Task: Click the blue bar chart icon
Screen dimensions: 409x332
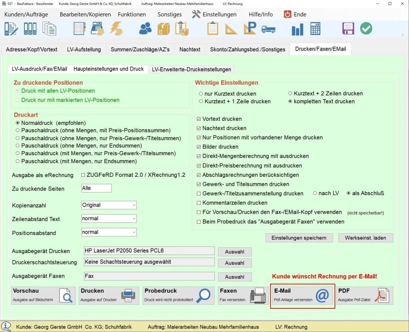Action: click(298, 29)
